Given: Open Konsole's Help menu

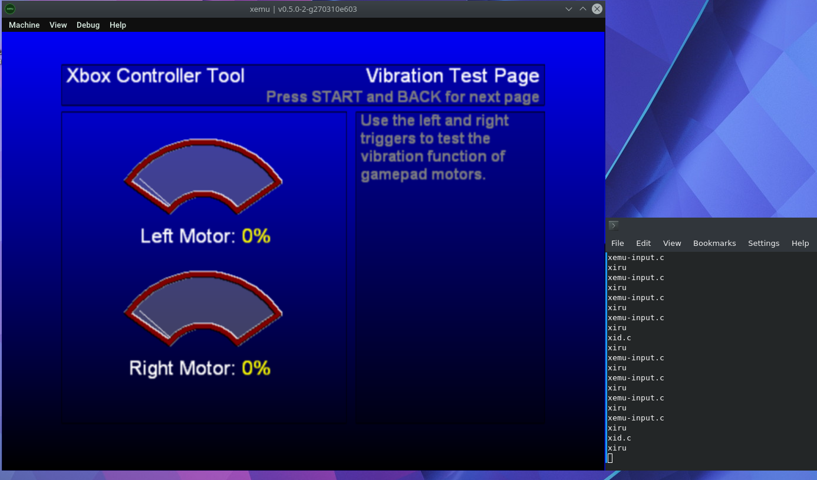Looking at the screenshot, I should pos(800,243).
